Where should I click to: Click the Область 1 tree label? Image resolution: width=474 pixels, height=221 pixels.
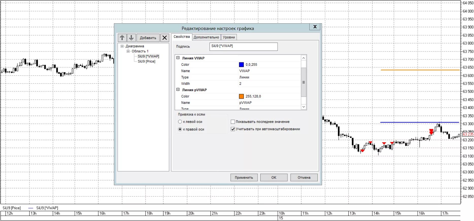140,51
